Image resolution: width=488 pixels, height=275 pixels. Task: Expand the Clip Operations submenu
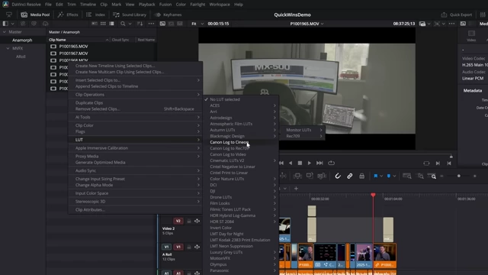pyautogui.click(x=136, y=95)
